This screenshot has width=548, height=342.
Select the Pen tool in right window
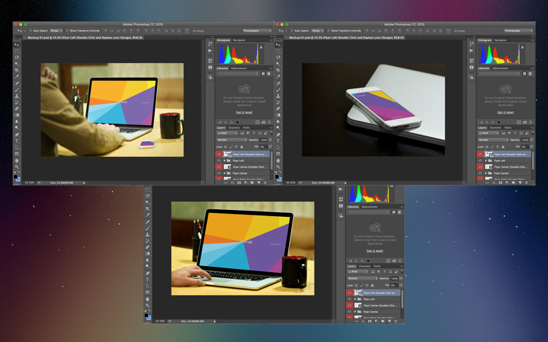coord(278,134)
